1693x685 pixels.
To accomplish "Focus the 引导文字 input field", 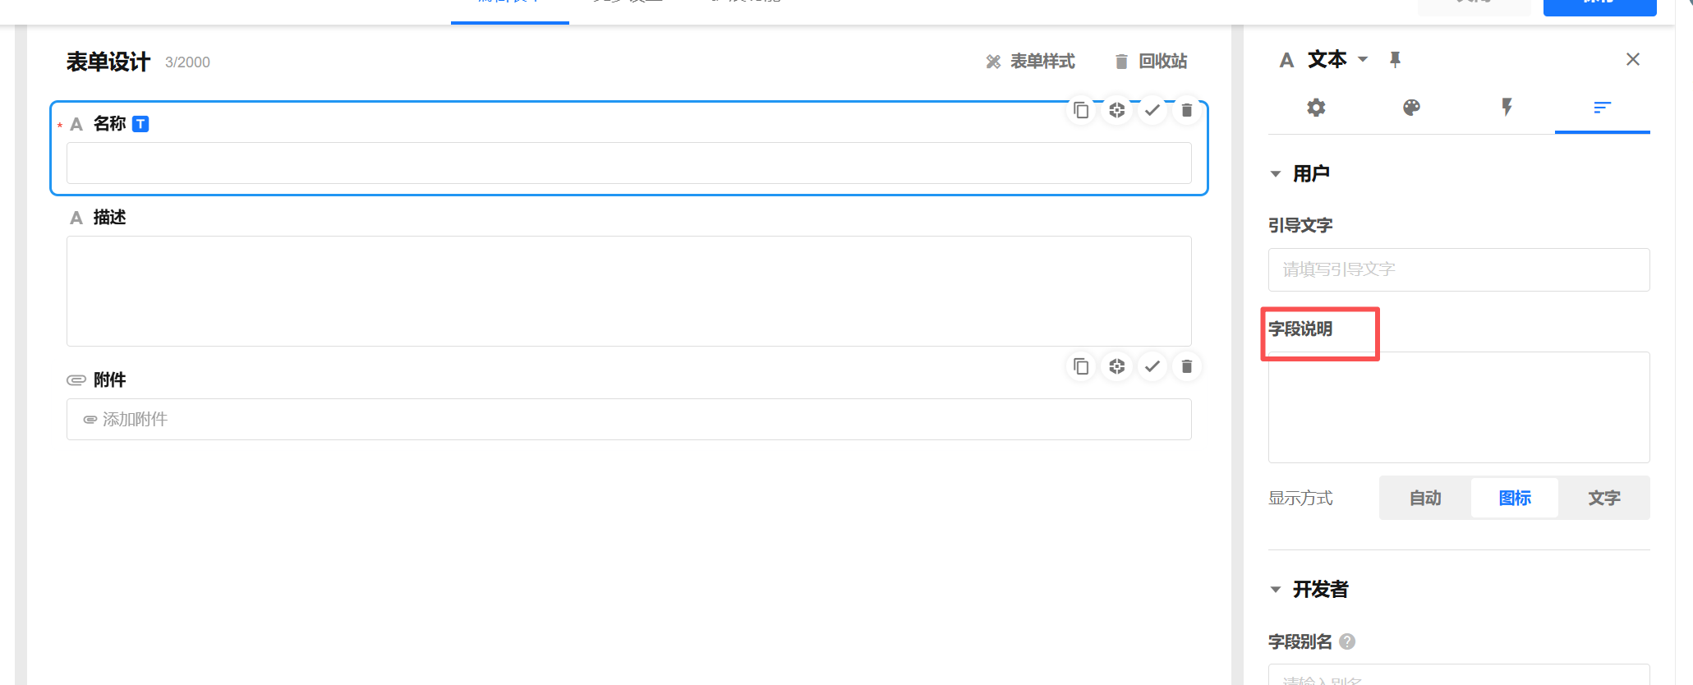I will point(1459,269).
